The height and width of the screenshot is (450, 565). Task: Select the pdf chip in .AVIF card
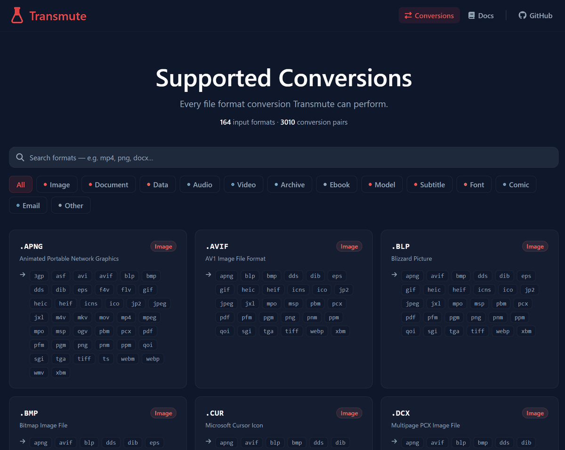[225, 318]
